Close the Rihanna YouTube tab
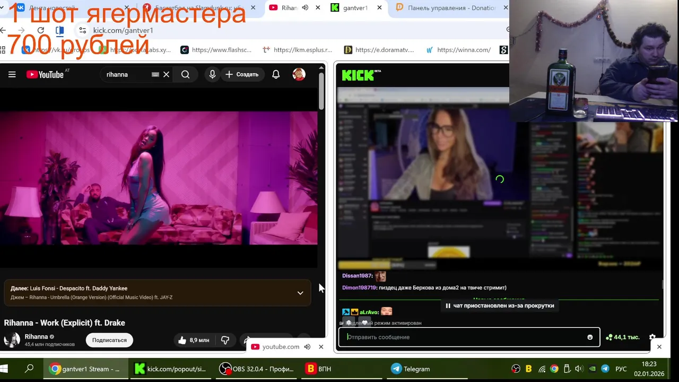The width and height of the screenshot is (679, 382). coord(317,8)
